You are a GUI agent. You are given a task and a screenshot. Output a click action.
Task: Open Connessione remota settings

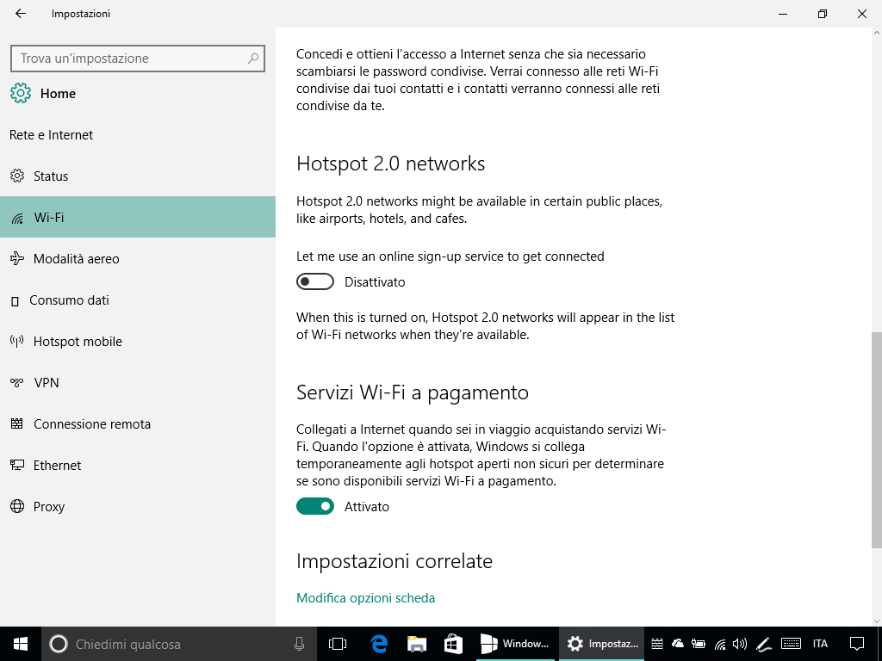tap(138, 423)
